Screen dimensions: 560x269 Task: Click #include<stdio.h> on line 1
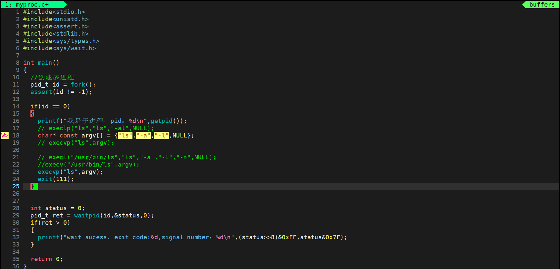tap(54, 12)
